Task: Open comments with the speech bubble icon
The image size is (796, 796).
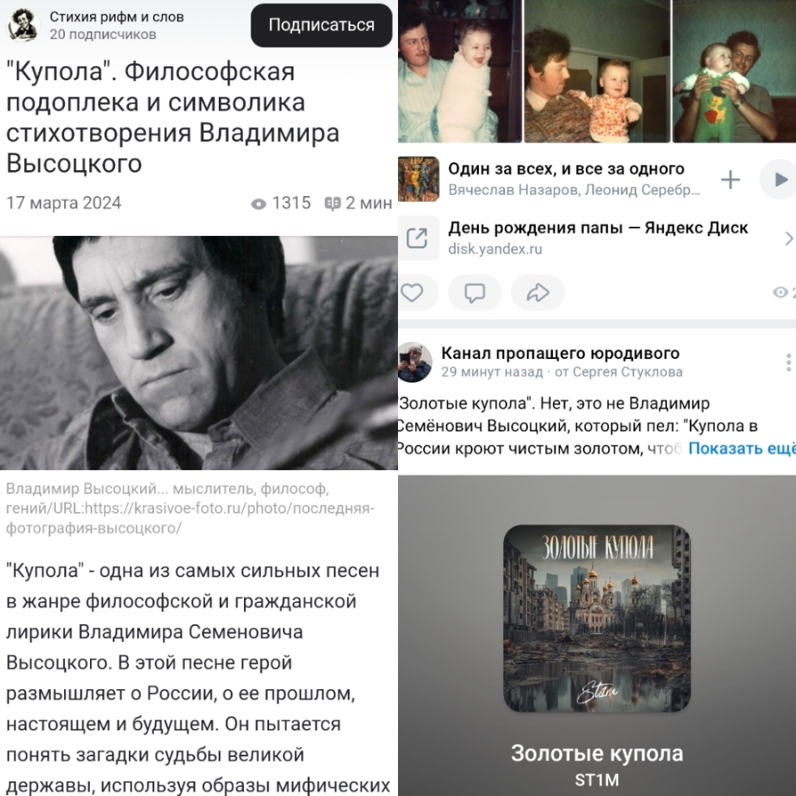Action: point(475,293)
